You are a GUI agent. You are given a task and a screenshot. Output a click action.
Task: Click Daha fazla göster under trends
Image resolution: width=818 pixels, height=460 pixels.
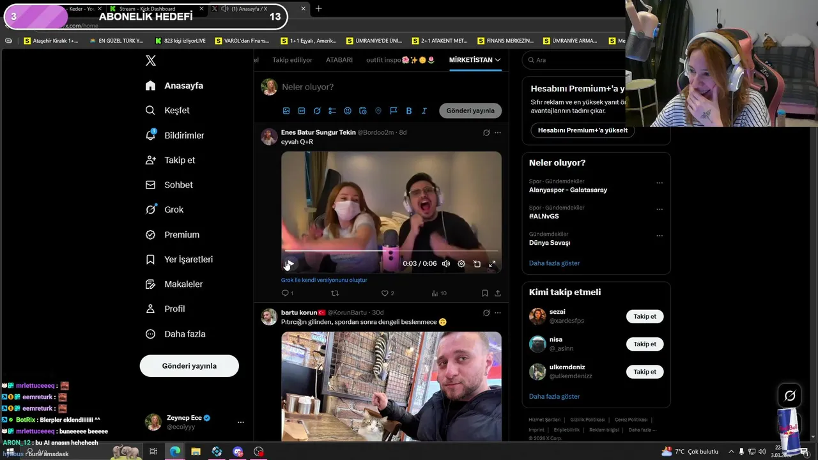pyautogui.click(x=554, y=263)
